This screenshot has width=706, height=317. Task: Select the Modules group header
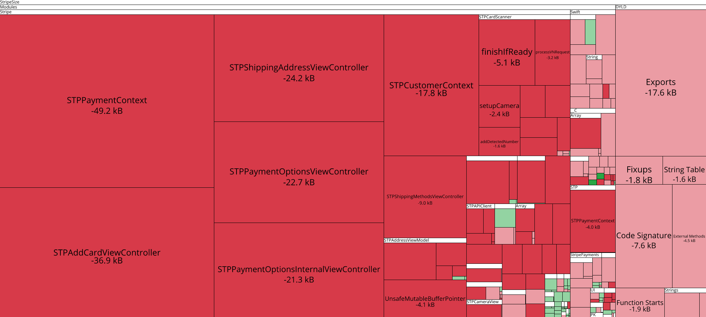click(x=307, y=7)
